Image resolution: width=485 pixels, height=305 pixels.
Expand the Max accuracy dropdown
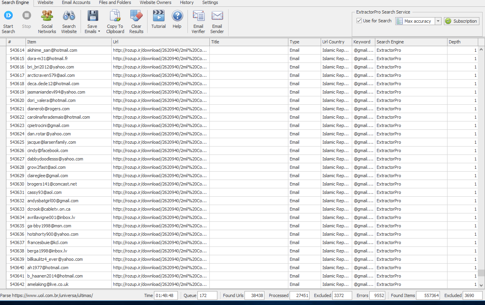click(438, 21)
